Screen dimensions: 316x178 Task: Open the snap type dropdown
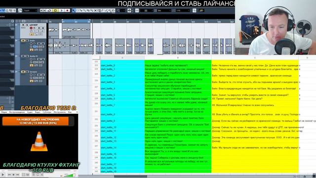[147, 10]
